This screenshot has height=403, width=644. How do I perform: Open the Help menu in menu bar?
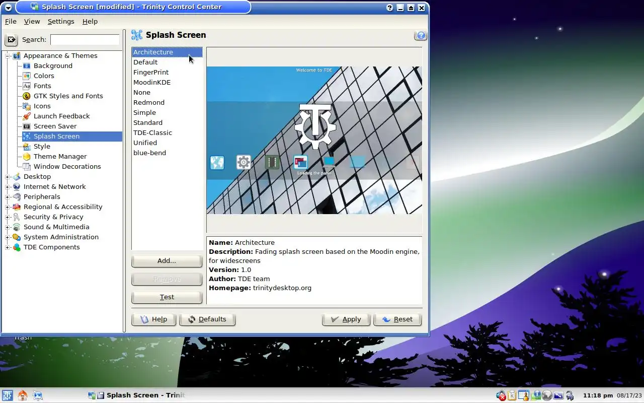click(x=90, y=21)
